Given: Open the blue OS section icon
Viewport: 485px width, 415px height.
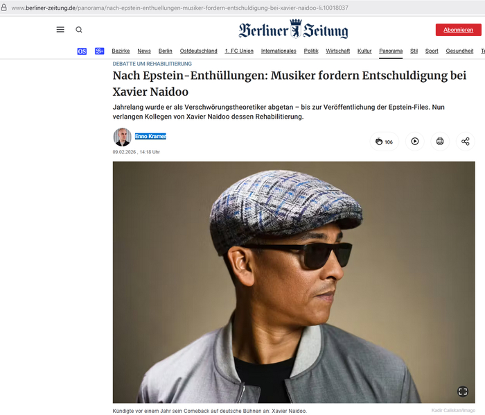Looking at the screenshot, I should [82, 51].
